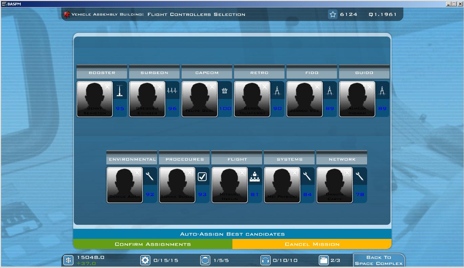Click the 0/10/10 flight controllers count
The height and width of the screenshot is (268, 464).
(285, 261)
